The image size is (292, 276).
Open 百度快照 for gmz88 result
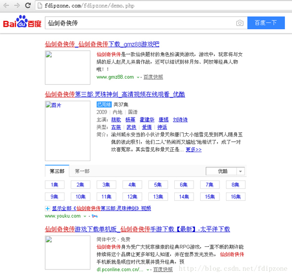(153, 77)
